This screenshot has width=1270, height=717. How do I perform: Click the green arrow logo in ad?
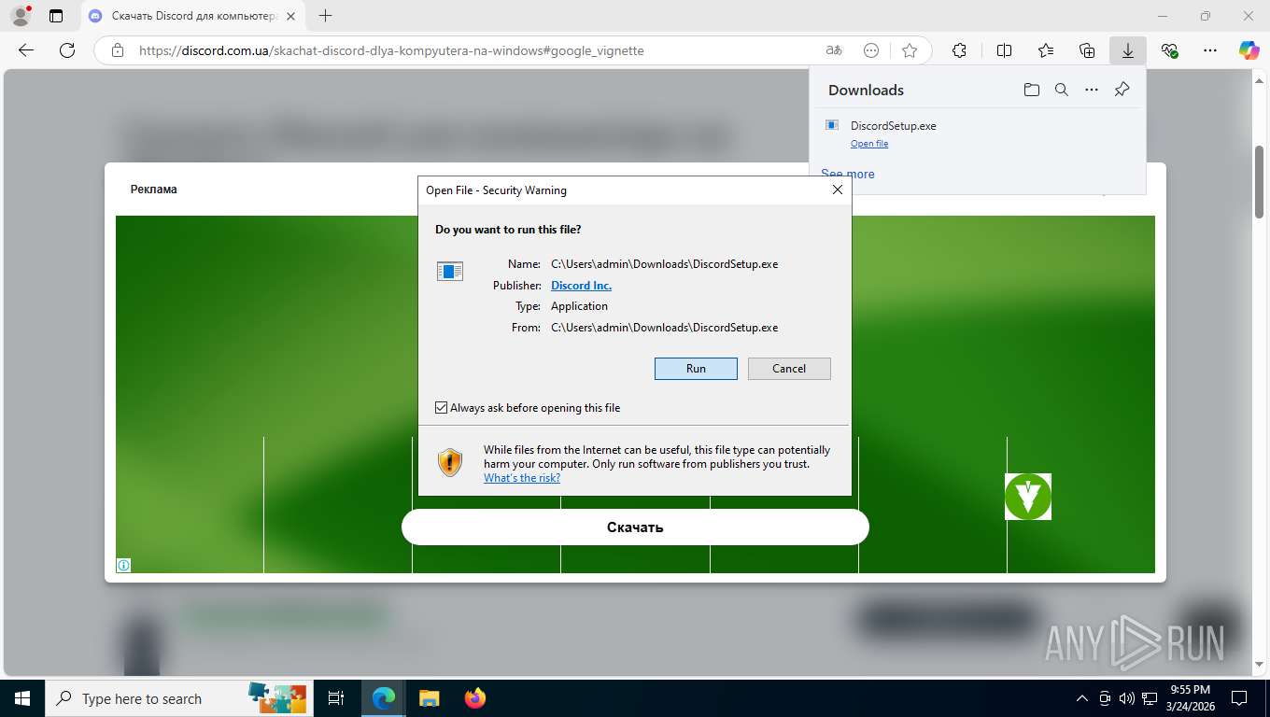click(x=1028, y=497)
